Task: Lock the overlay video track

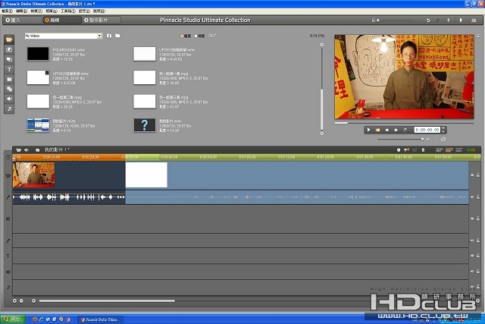Action: point(478,219)
